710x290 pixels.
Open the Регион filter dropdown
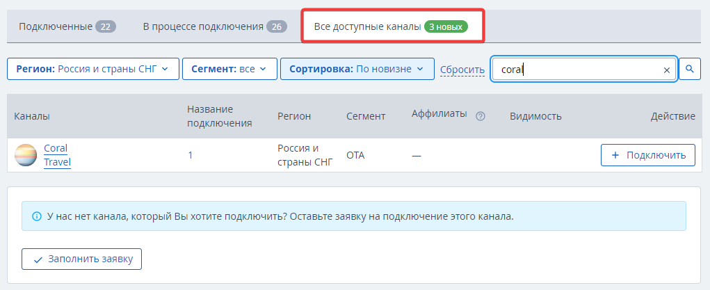(93, 69)
